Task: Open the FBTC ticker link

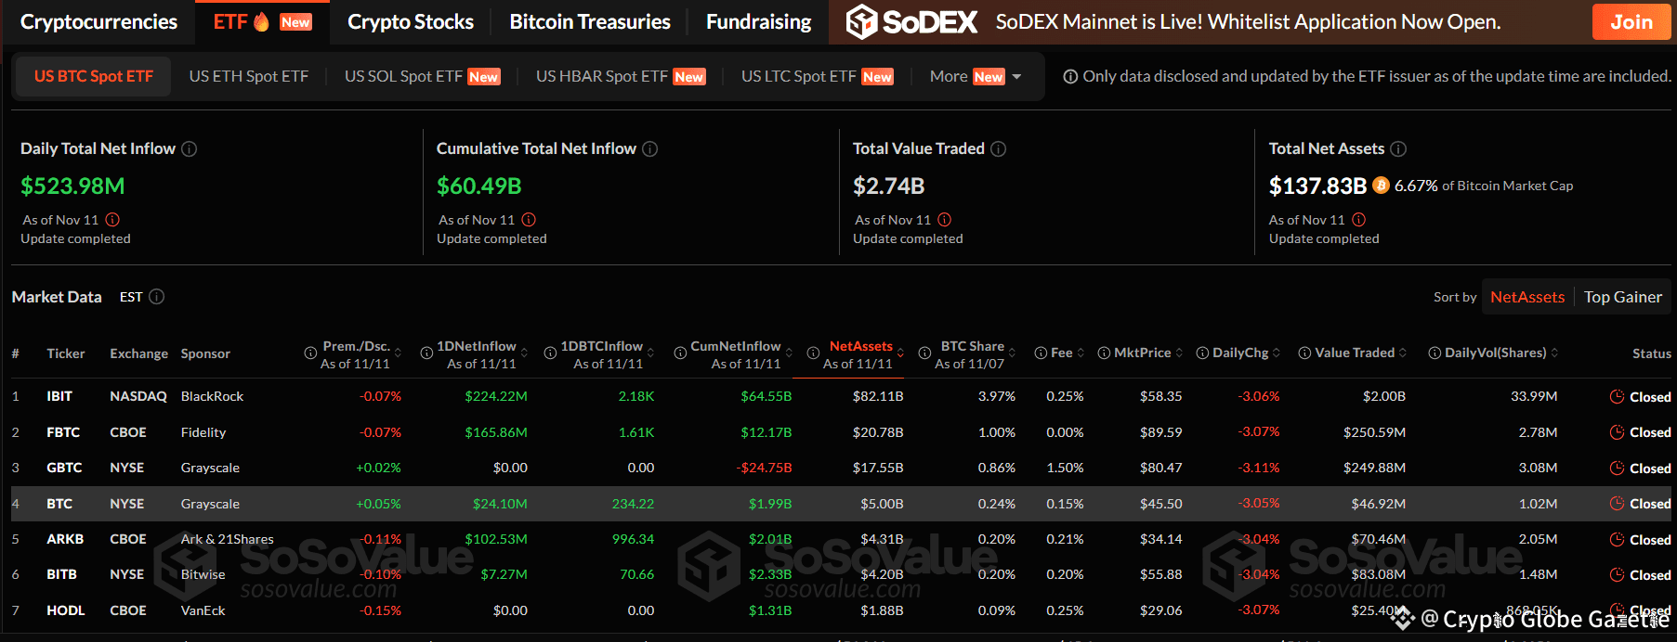Action: coord(63,432)
